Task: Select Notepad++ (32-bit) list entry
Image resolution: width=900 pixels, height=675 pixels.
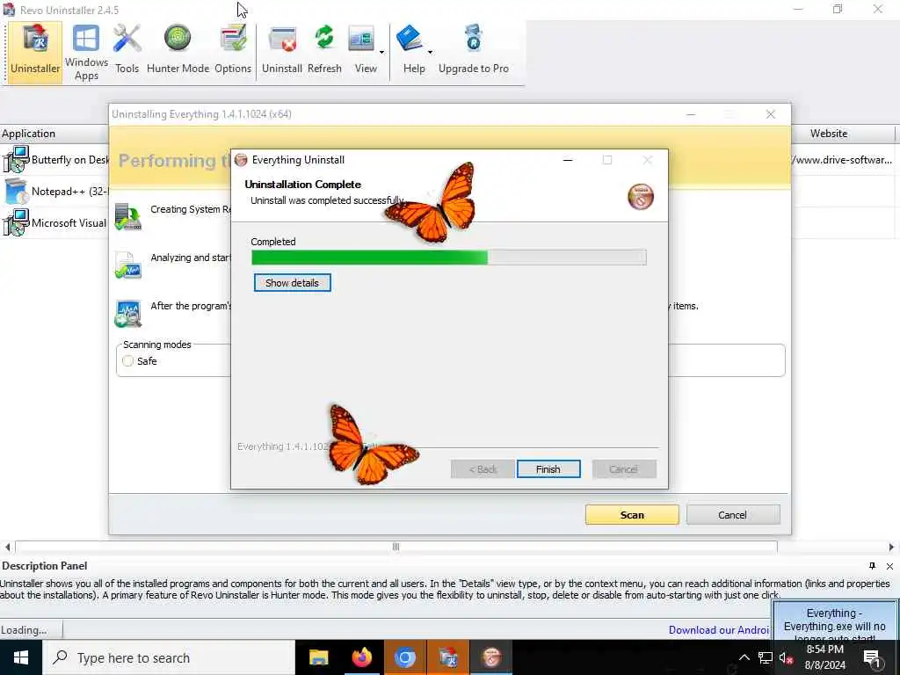Action: pyautogui.click(x=54, y=191)
